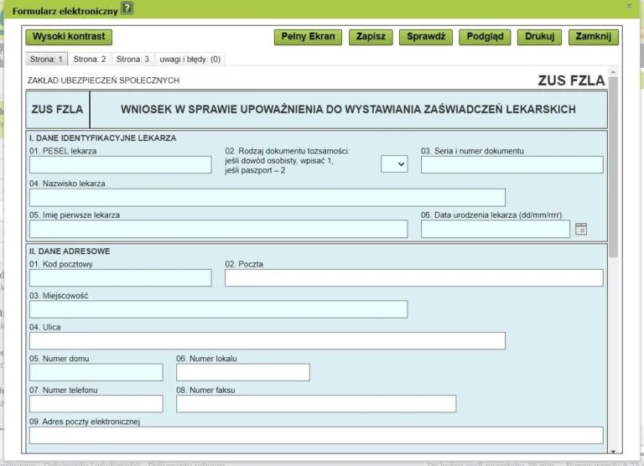Click 'ZAKŁAD UBEZPIECZEŃ SPOŁECZNYCH' header text

coord(103,80)
